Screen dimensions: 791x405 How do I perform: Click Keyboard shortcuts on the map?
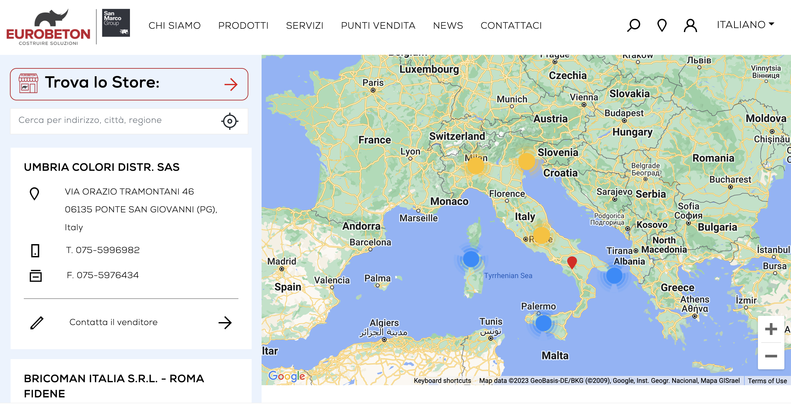click(x=442, y=381)
